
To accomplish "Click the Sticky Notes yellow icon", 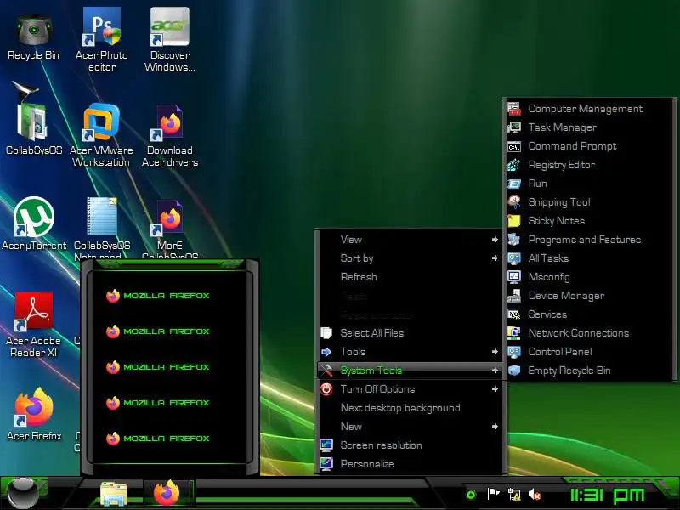I will pos(514,221).
